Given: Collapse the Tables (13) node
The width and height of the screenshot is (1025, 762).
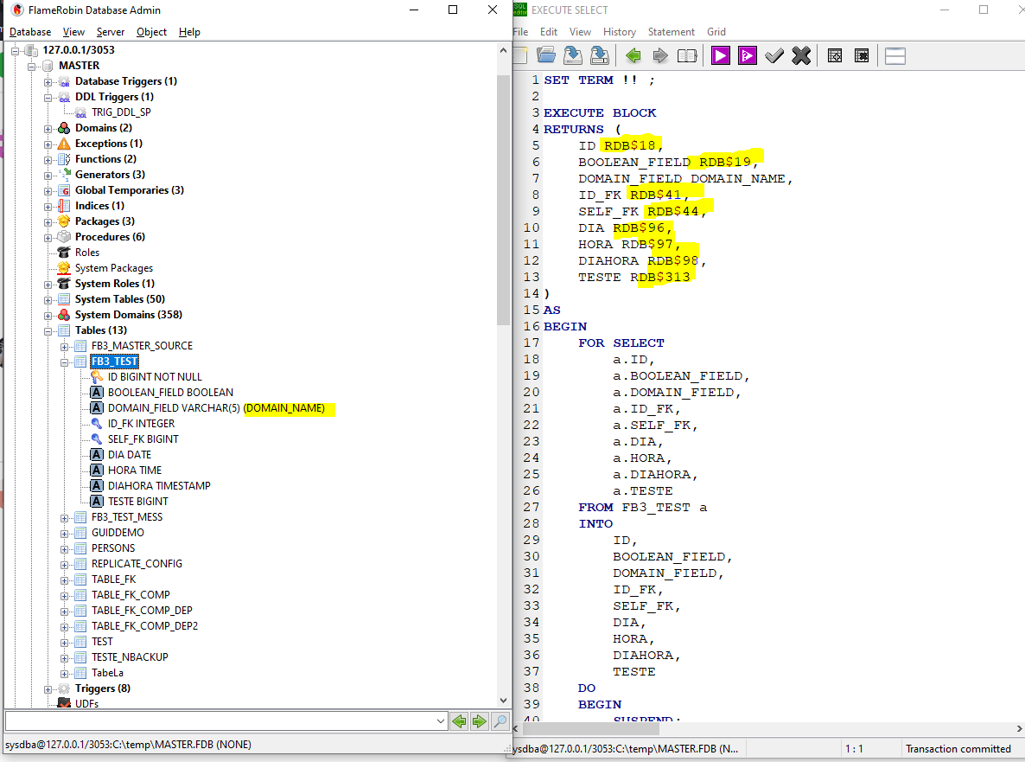Looking at the screenshot, I should tap(48, 331).
